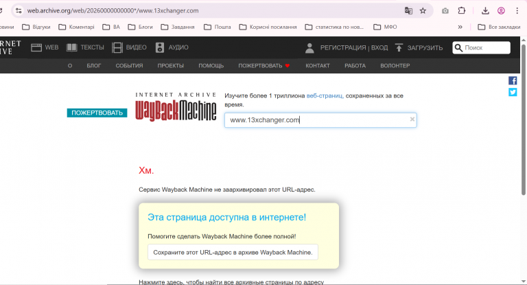Viewport: 527px width, 285px height.
Task: Bookmark this page with the star icon
Action: [x=423, y=11]
